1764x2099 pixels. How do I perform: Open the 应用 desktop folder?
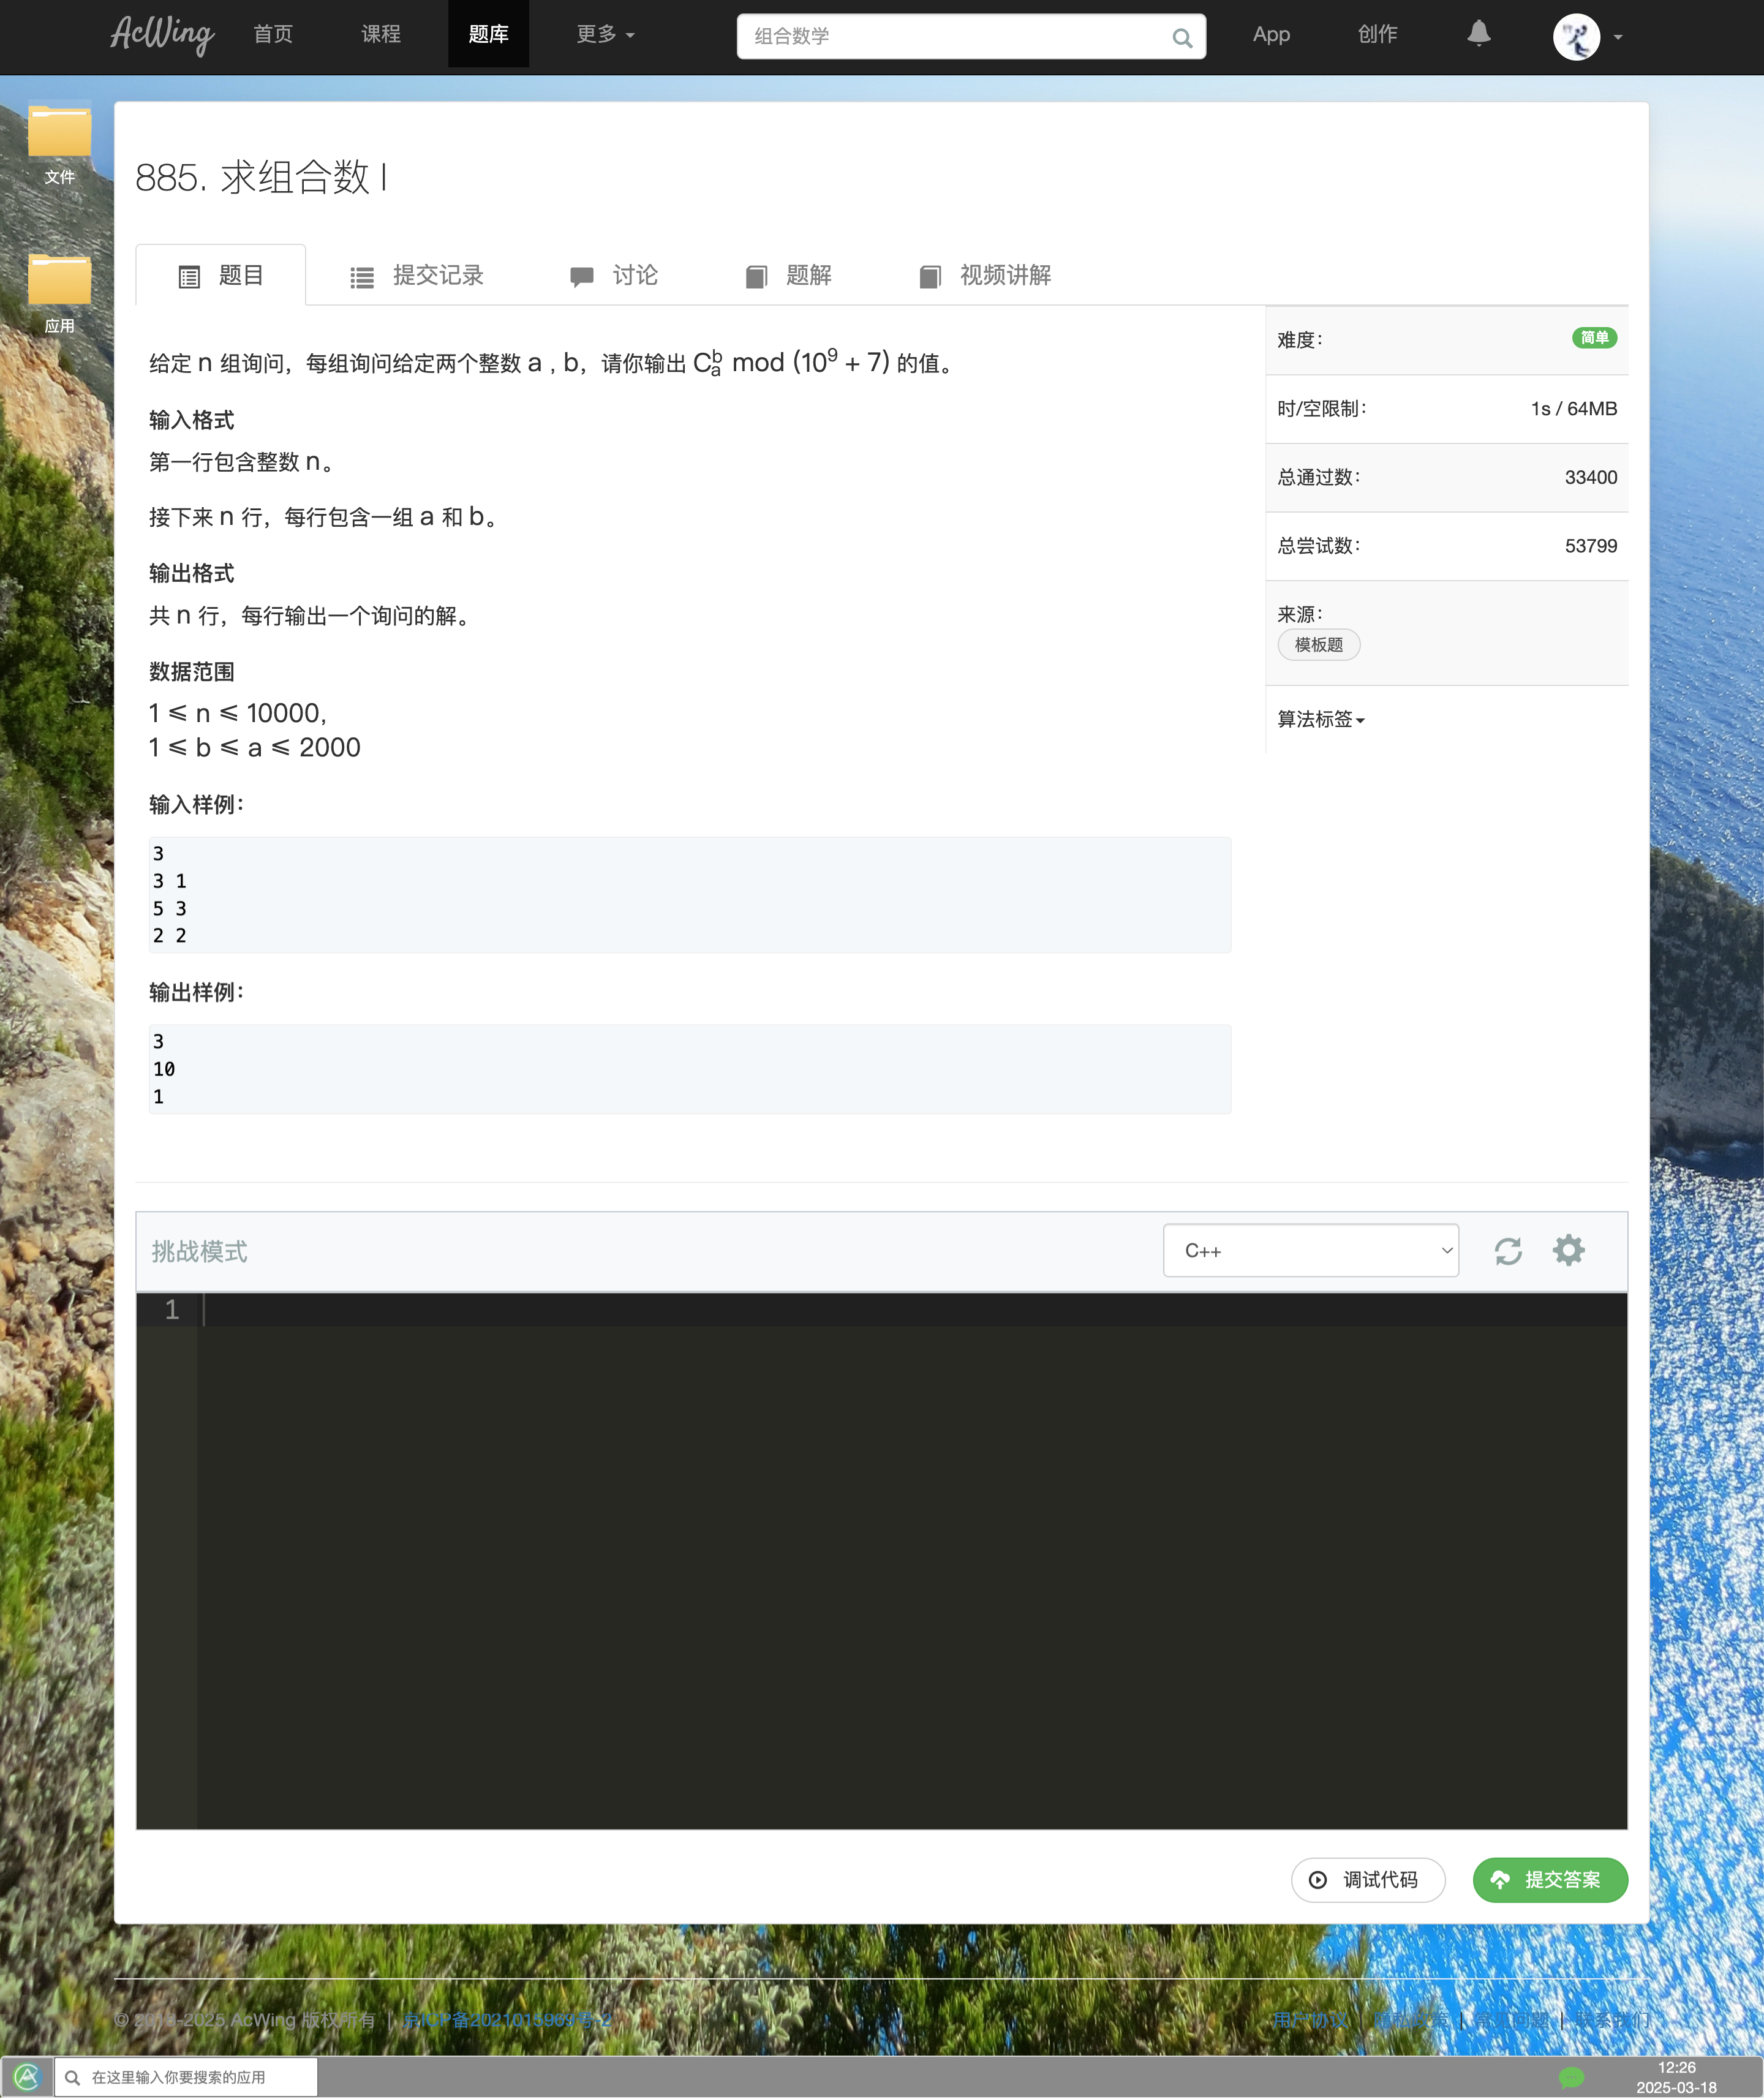[59, 293]
